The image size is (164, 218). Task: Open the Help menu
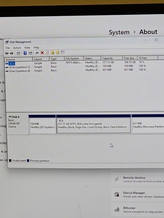[x=36, y=48]
